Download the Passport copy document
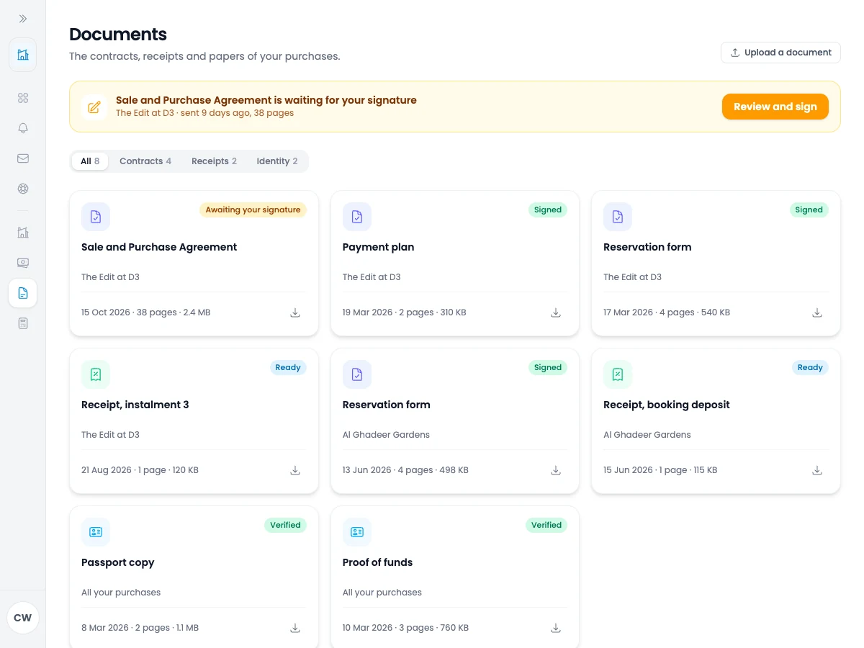 tap(295, 628)
